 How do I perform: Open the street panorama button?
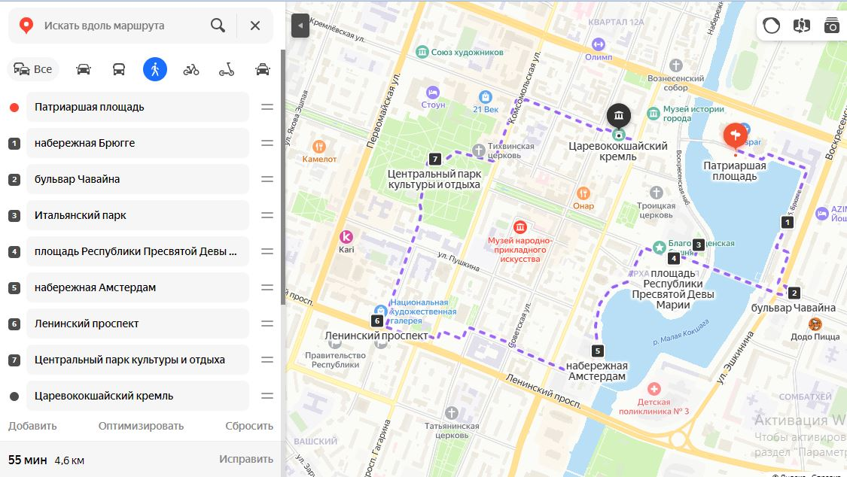click(802, 26)
